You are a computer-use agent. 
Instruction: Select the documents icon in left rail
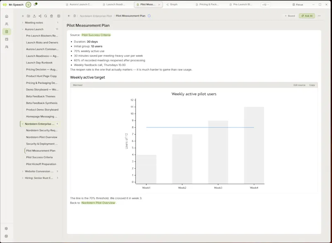click(7, 31)
